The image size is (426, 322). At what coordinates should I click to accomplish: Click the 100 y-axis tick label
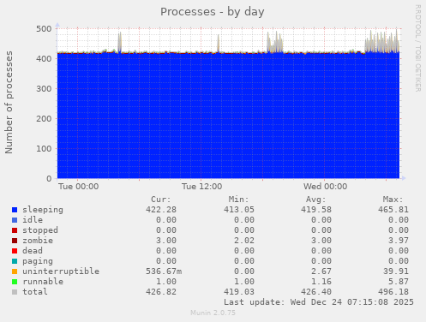(x=44, y=149)
